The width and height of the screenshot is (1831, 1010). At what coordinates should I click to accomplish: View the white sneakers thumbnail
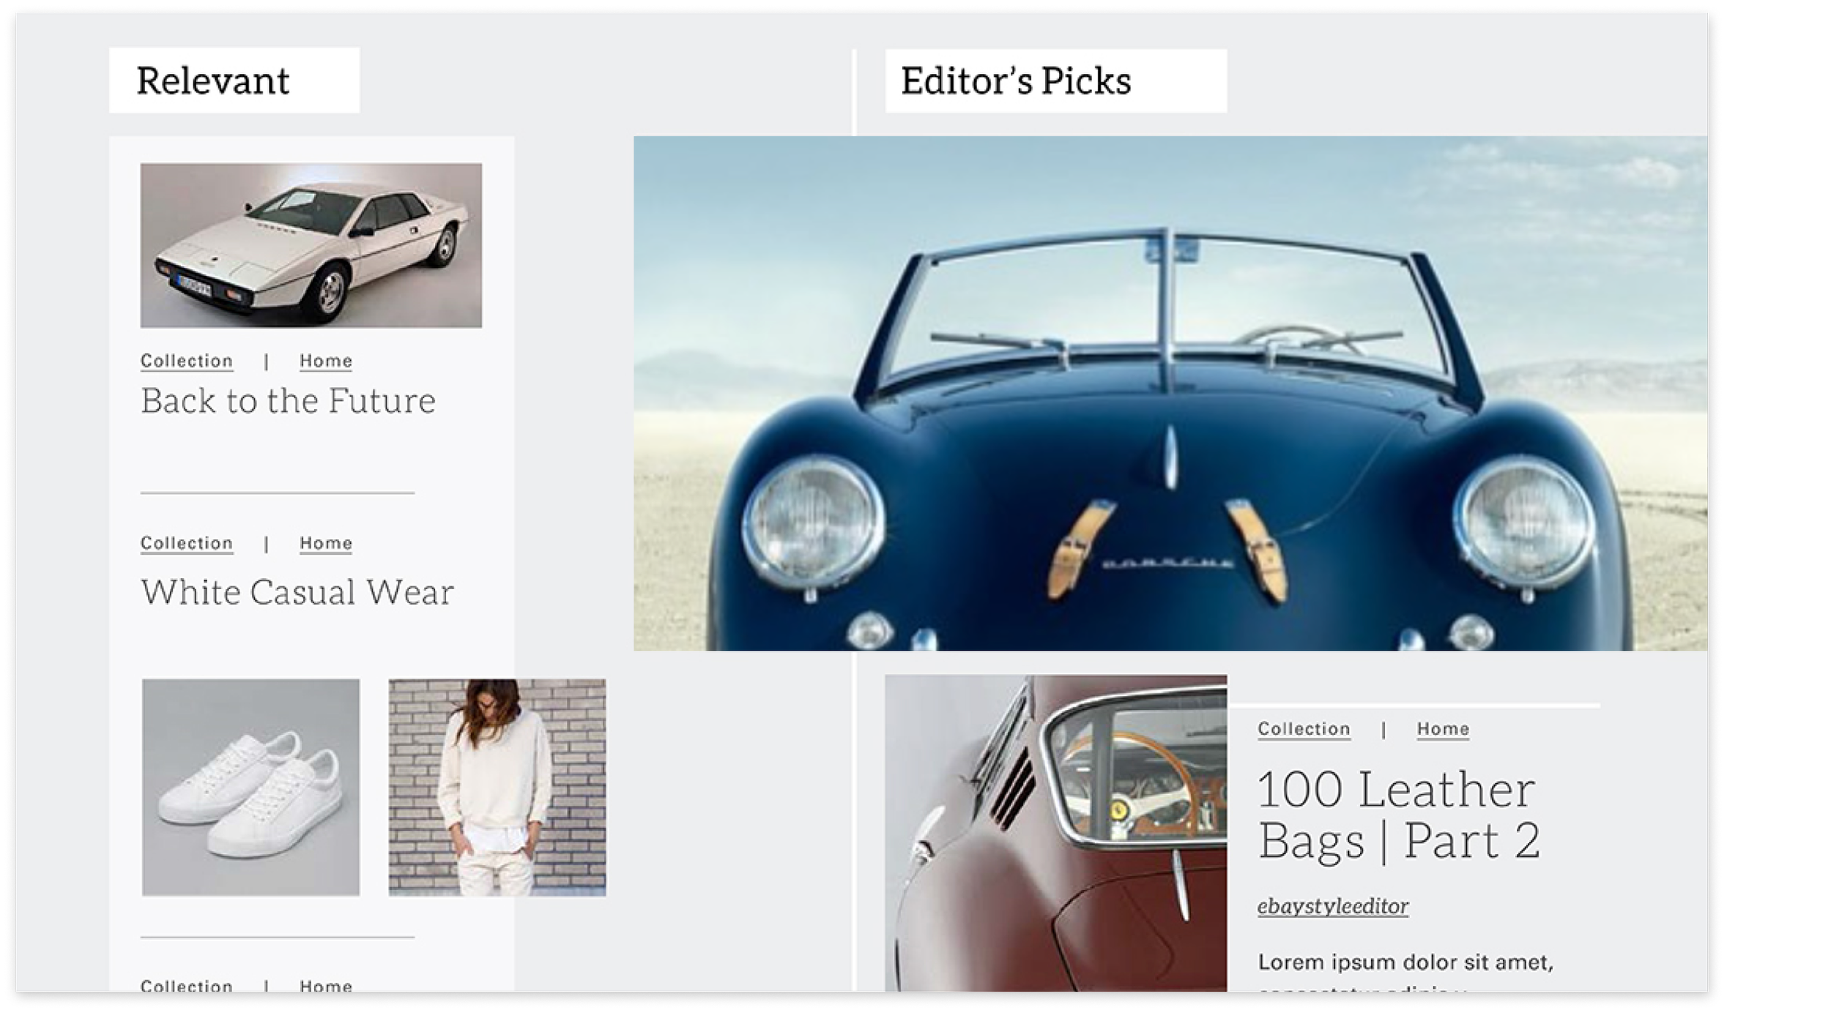coord(250,788)
